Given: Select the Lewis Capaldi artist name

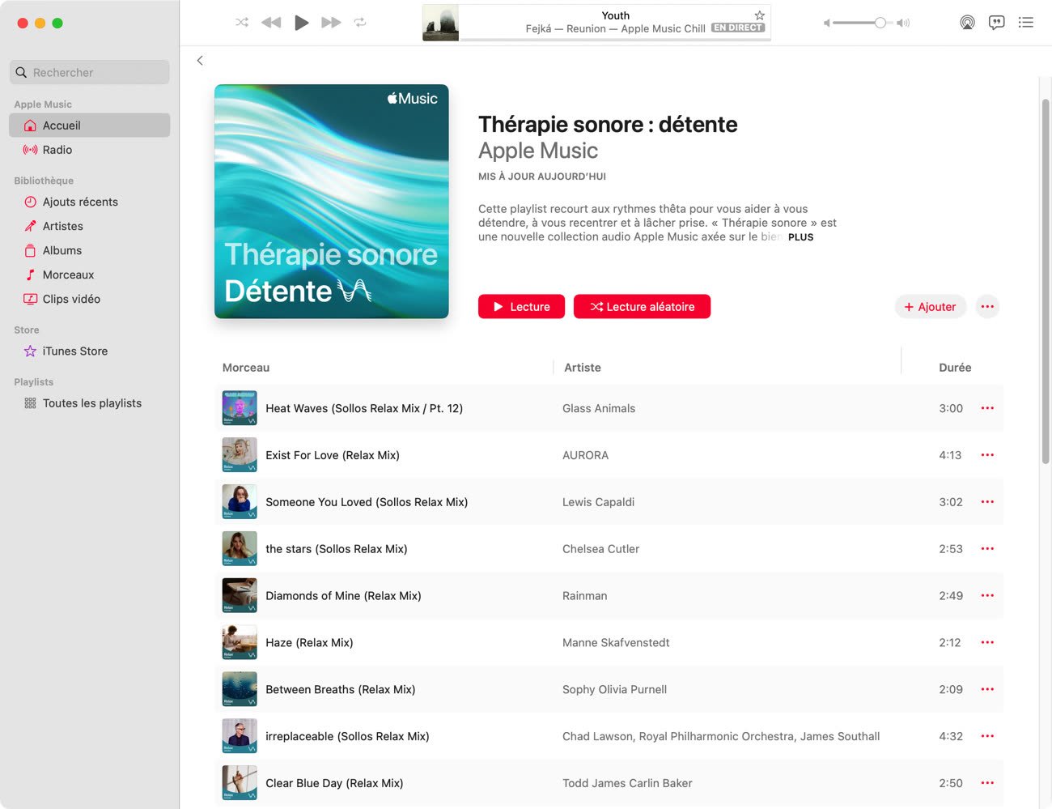Looking at the screenshot, I should coord(598,503).
